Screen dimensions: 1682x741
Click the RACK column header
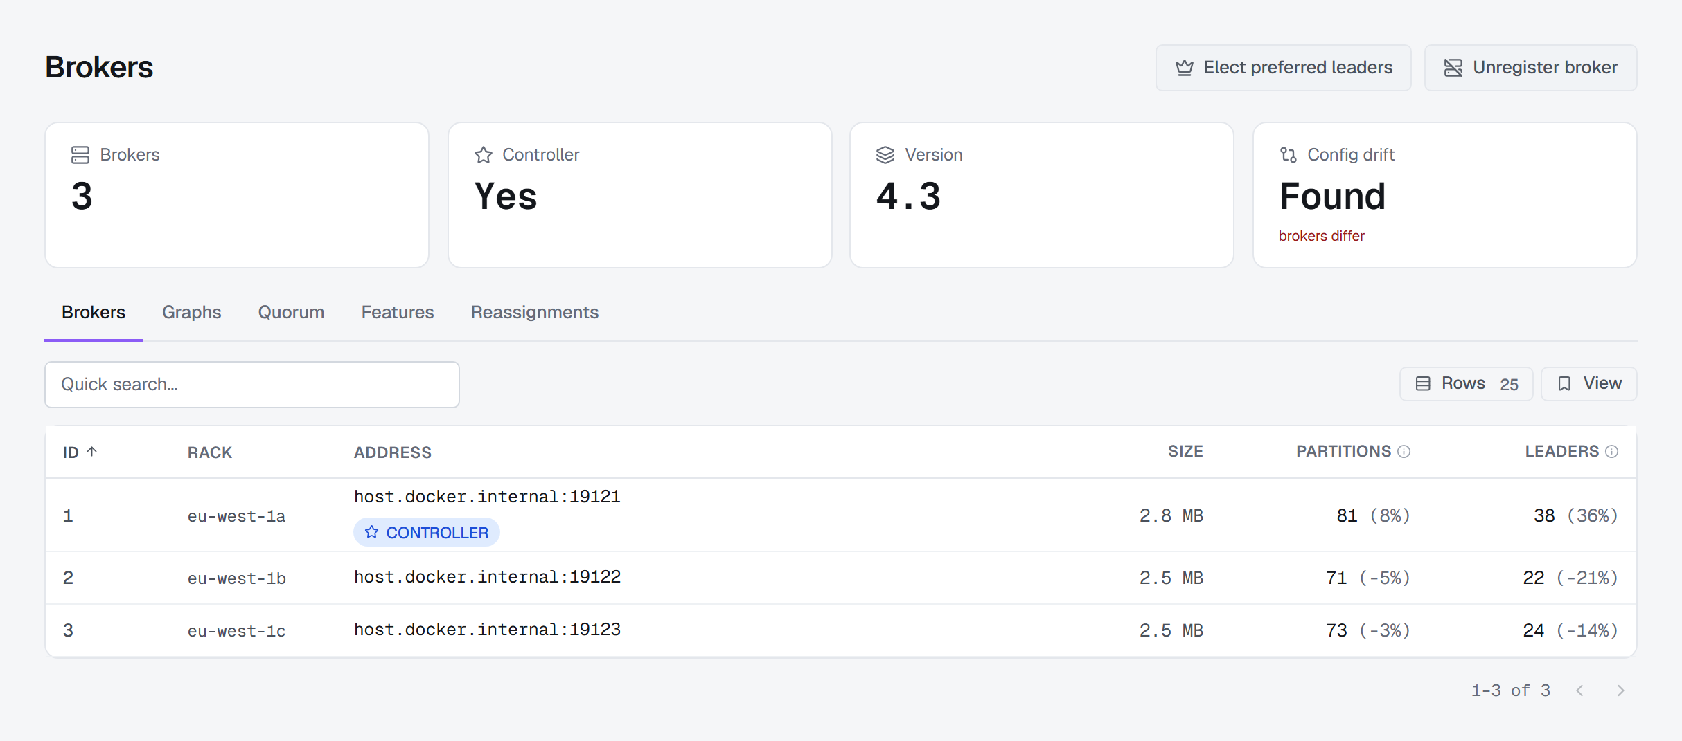click(210, 452)
